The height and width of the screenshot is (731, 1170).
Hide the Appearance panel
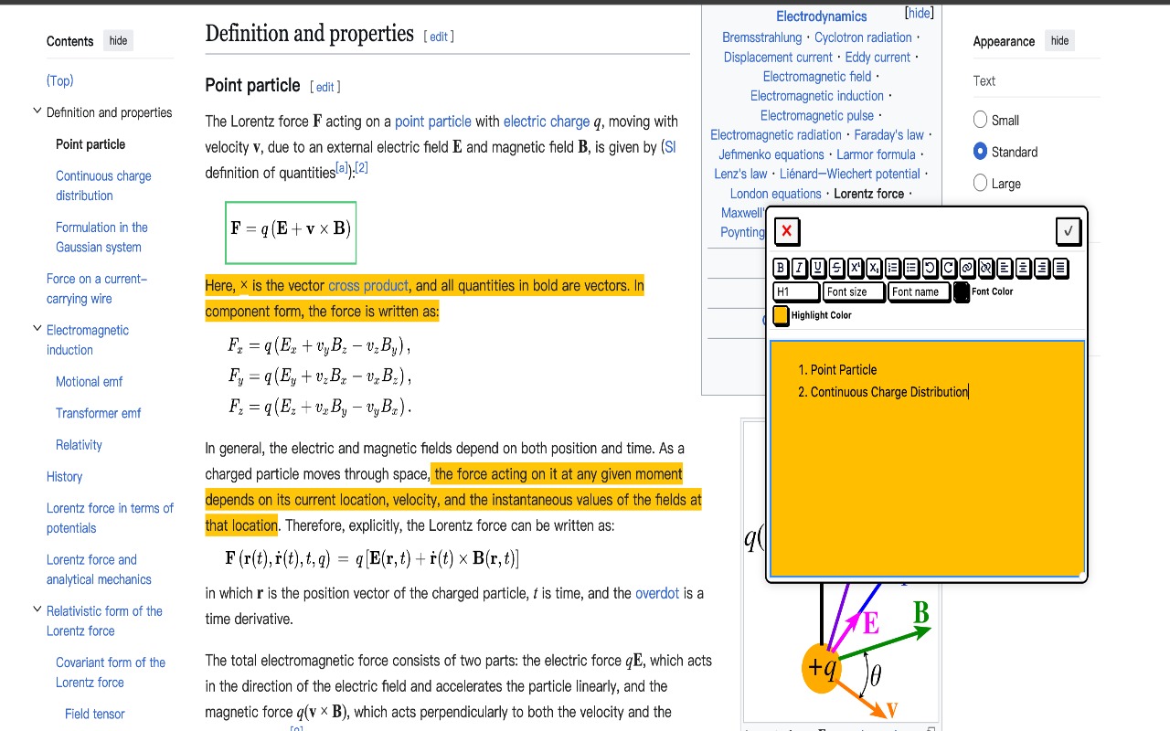(1059, 40)
